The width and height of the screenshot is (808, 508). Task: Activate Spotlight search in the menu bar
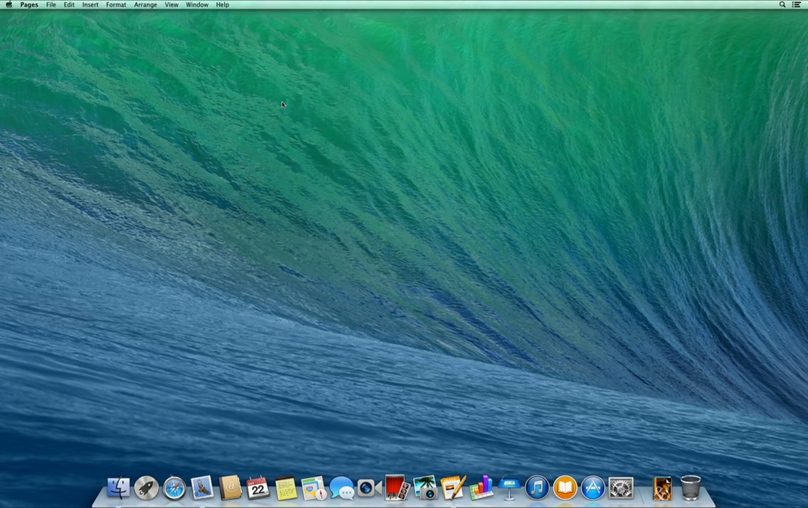point(782,4)
